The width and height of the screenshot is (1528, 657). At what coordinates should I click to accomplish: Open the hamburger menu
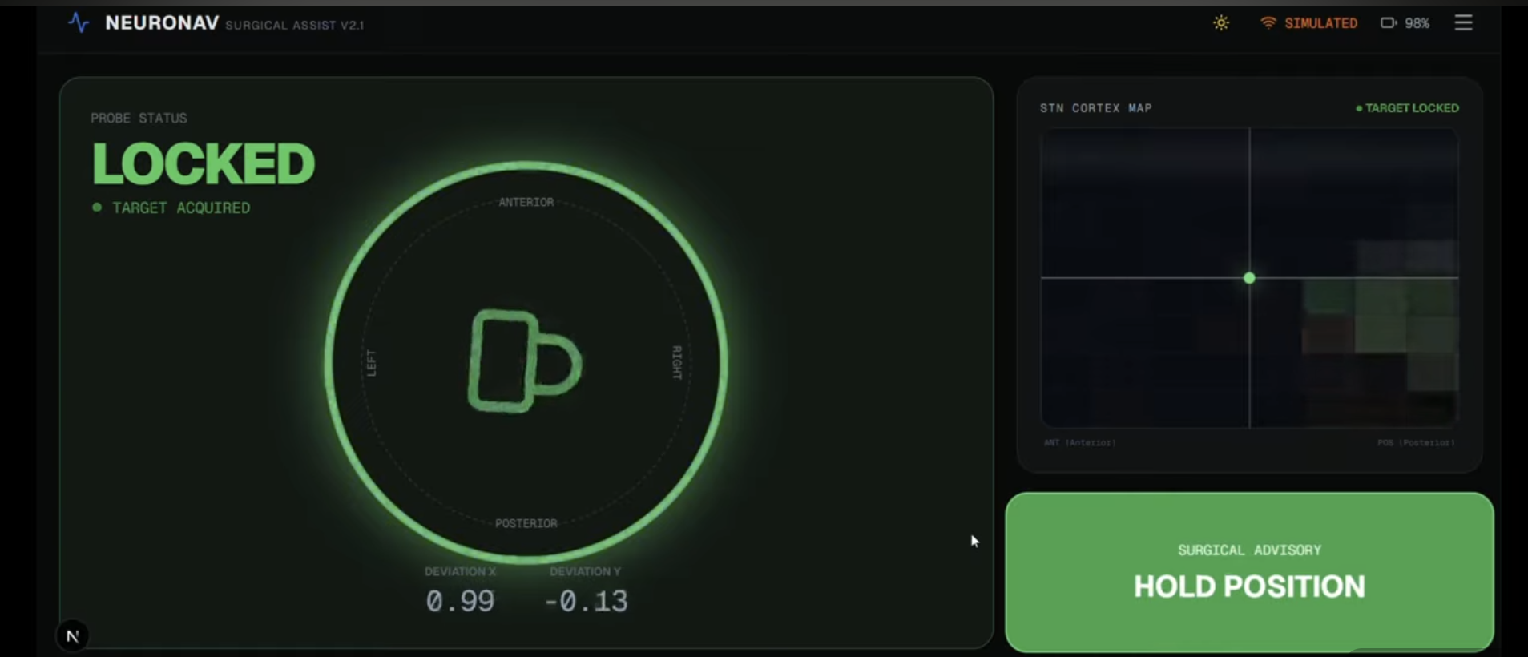pyautogui.click(x=1463, y=23)
